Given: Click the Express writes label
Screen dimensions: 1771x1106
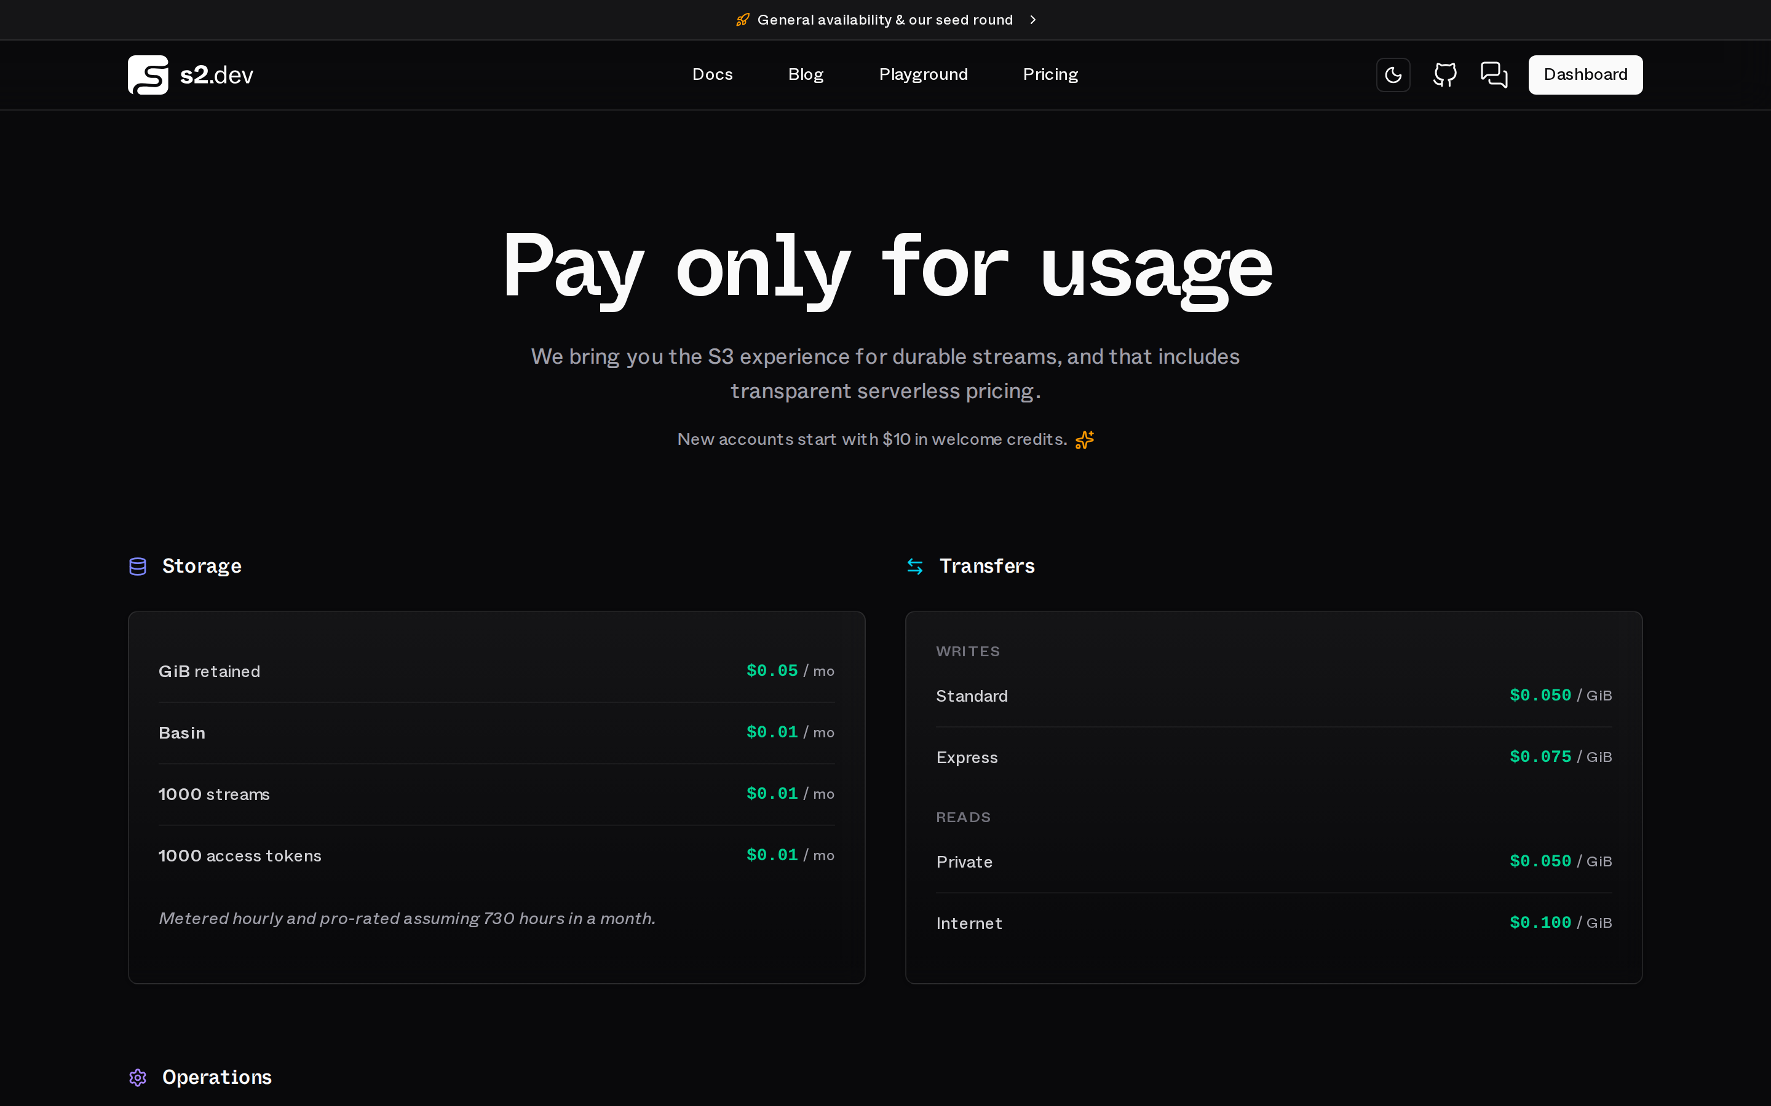Looking at the screenshot, I should click(967, 758).
